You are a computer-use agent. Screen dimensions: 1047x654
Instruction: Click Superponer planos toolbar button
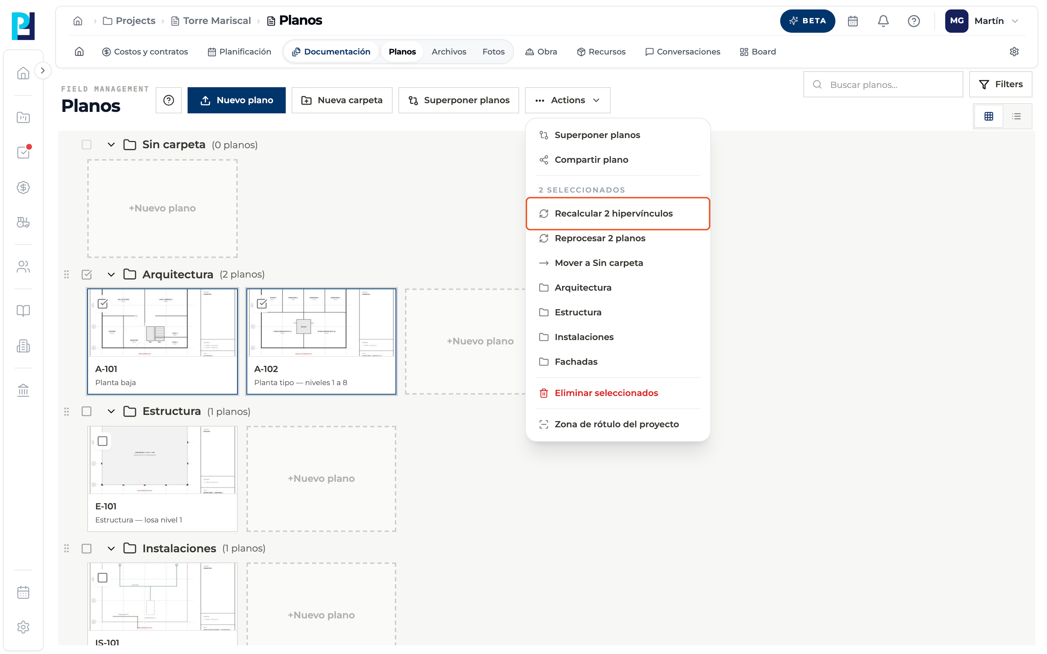[x=458, y=100]
